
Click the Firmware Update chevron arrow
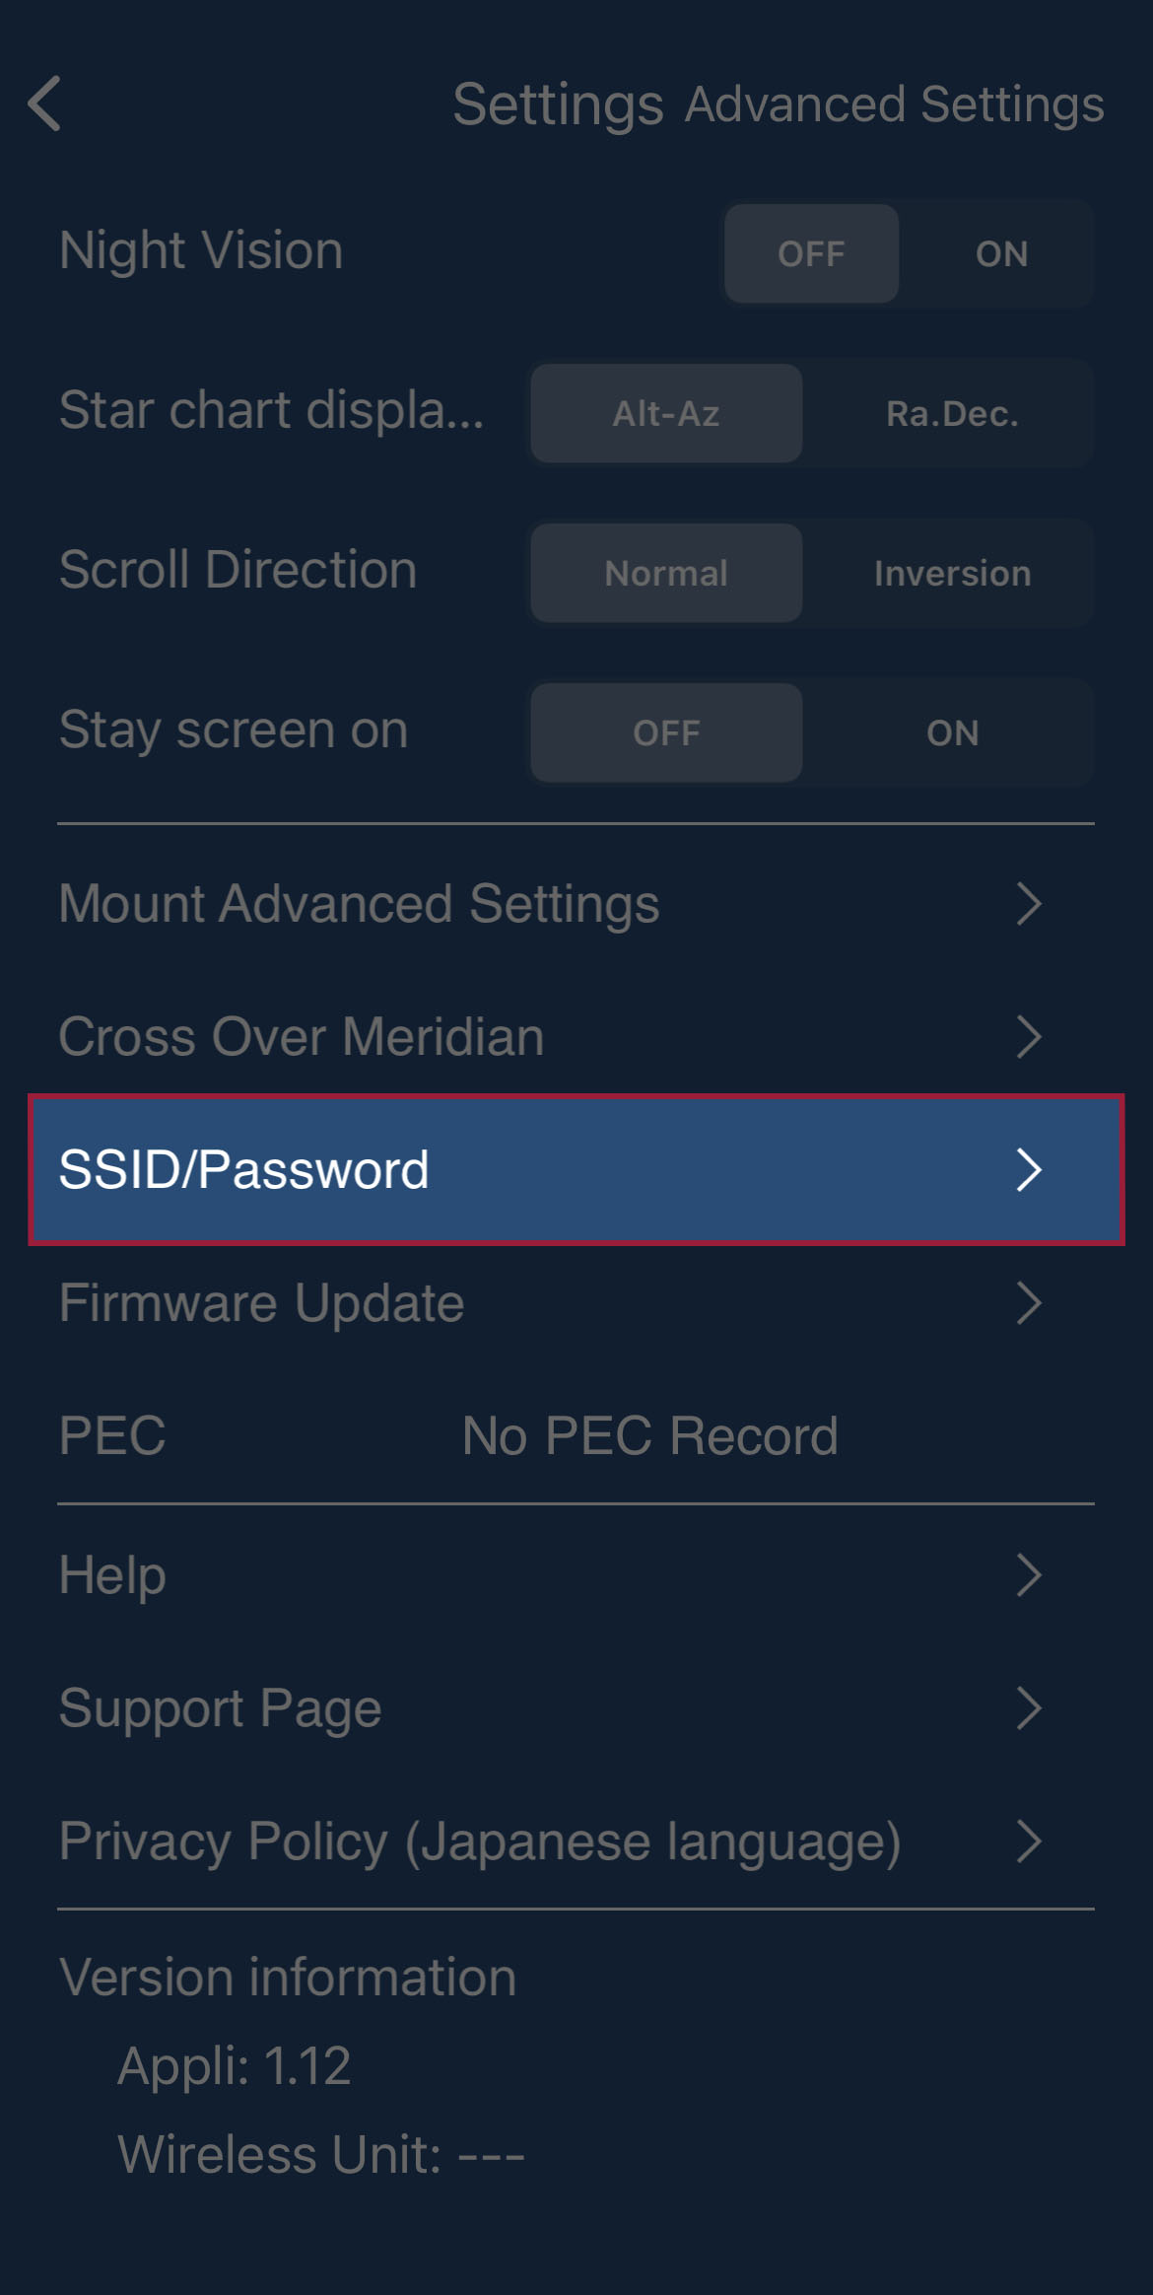[x=1028, y=1303]
